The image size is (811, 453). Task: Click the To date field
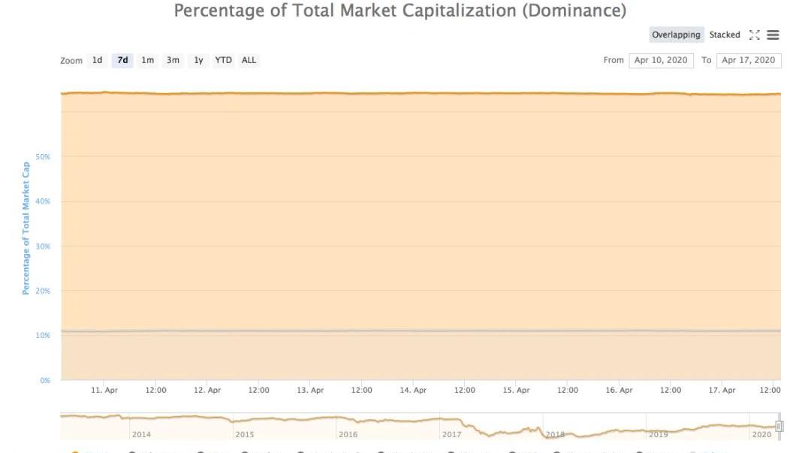tap(749, 60)
